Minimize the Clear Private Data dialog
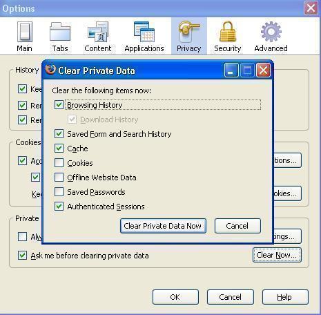The height and width of the screenshot is (315, 321). pos(231,70)
